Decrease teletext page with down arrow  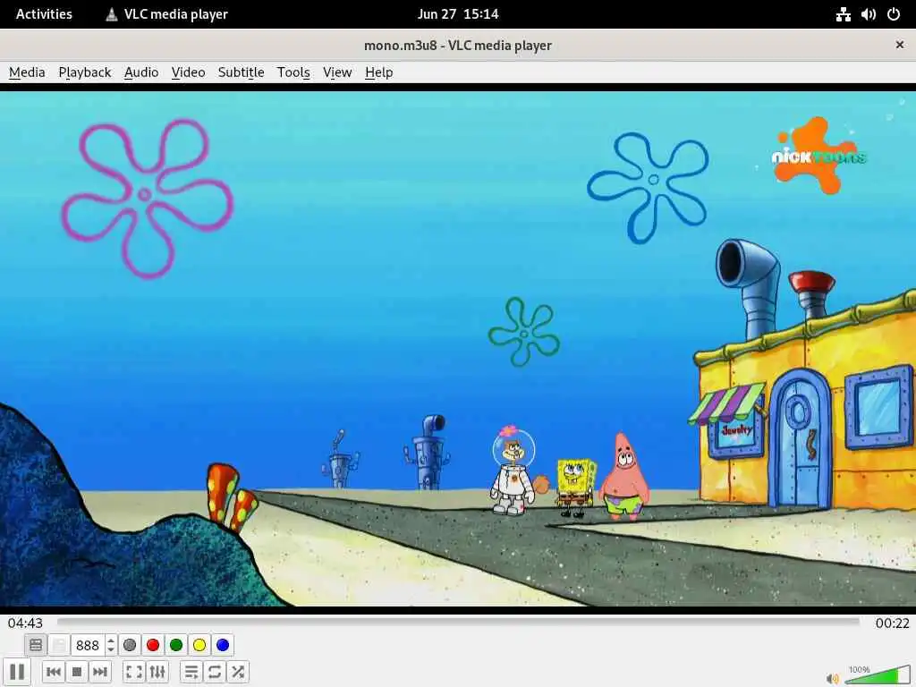tap(111, 649)
